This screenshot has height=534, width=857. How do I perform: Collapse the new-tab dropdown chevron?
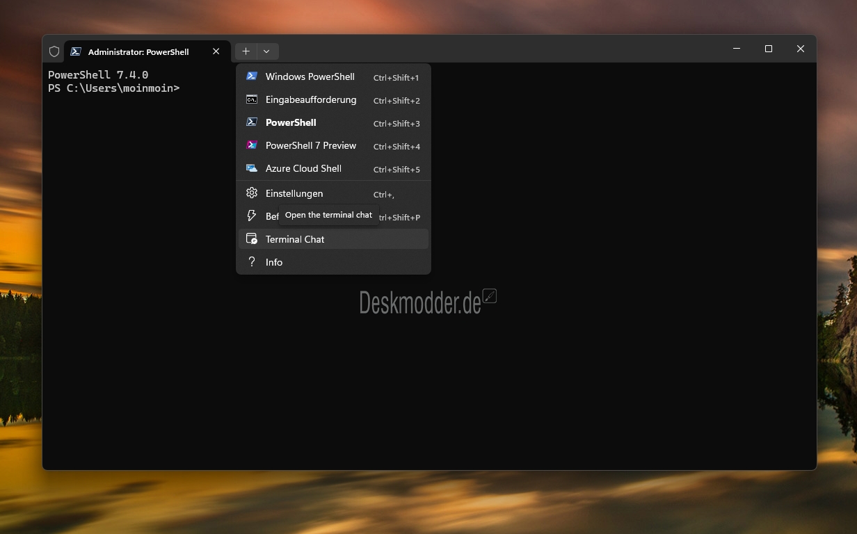[x=267, y=51]
